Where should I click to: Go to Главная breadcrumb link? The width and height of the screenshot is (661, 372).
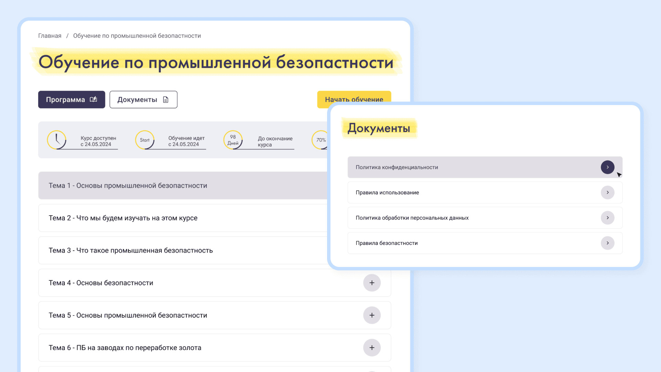tap(50, 36)
